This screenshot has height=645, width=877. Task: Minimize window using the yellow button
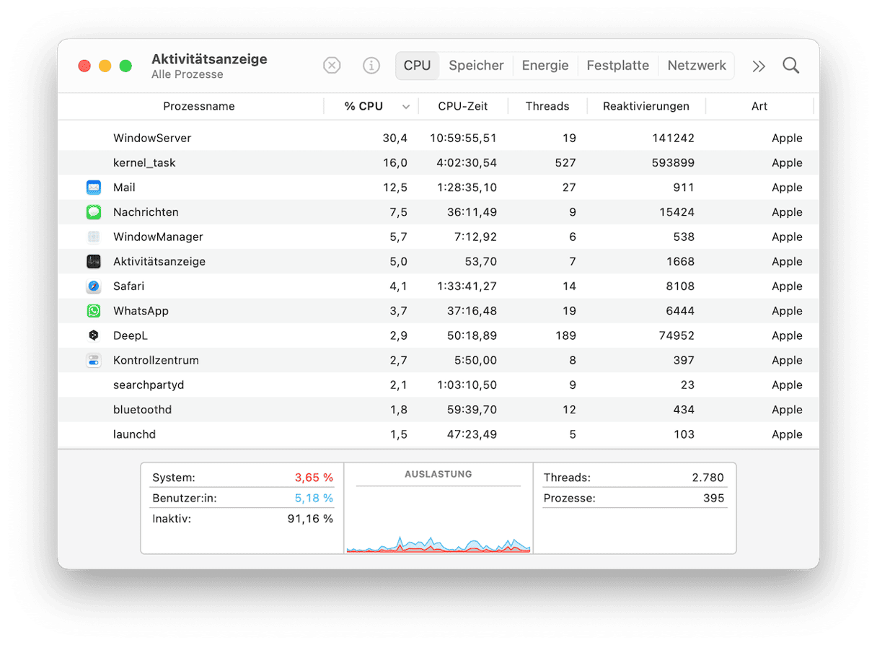point(105,66)
